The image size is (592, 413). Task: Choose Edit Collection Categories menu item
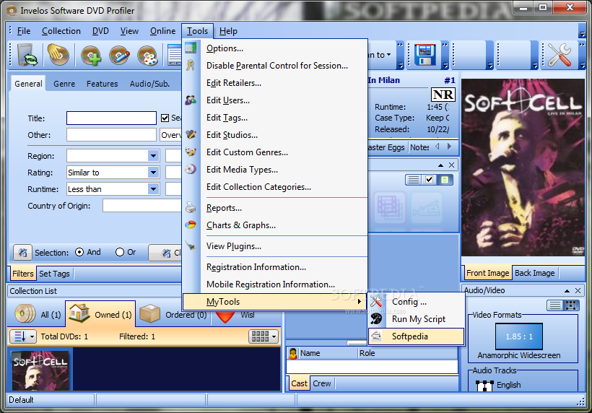pos(258,186)
